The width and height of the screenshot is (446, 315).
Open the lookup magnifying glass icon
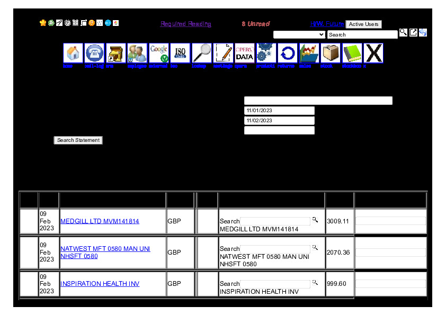[x=202, y=53]
